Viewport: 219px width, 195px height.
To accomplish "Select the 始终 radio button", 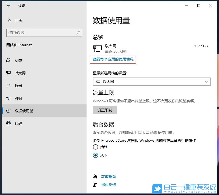I will 95,147.
